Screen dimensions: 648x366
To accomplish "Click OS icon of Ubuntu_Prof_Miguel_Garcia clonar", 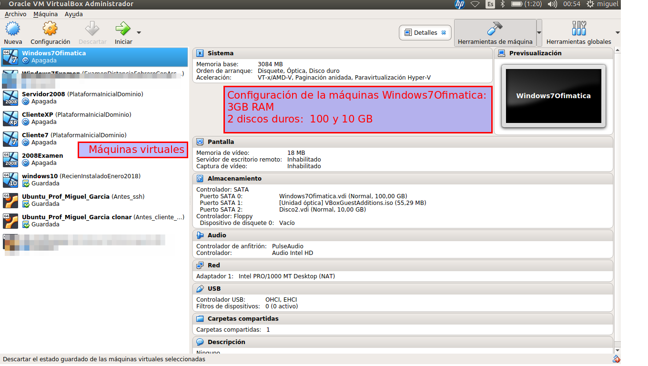I will point(10,221).
